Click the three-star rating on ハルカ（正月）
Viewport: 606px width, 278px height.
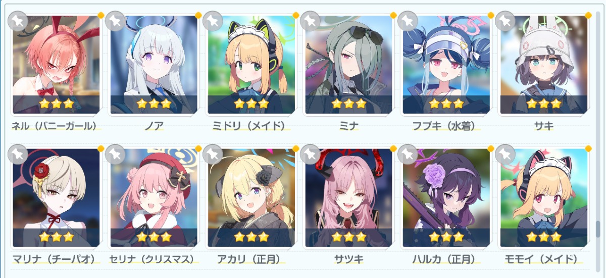(446, 237)
